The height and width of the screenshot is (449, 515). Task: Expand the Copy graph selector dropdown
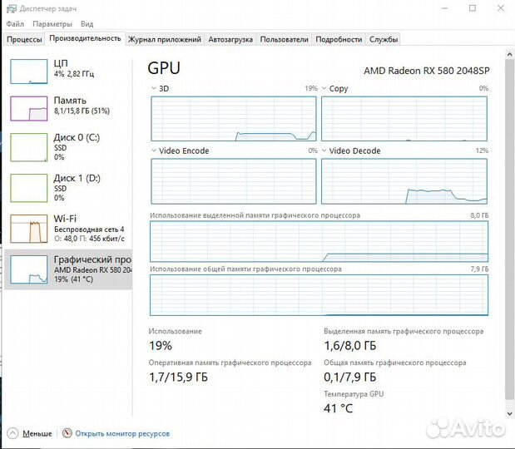pos(324,88)
